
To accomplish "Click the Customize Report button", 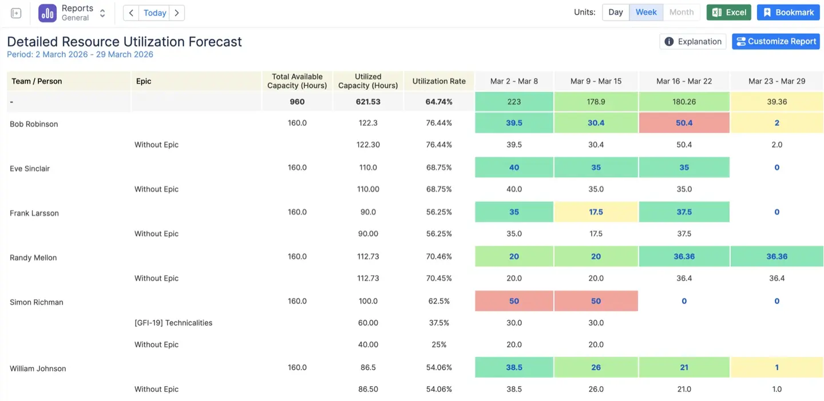I will [x=776, y=41].
